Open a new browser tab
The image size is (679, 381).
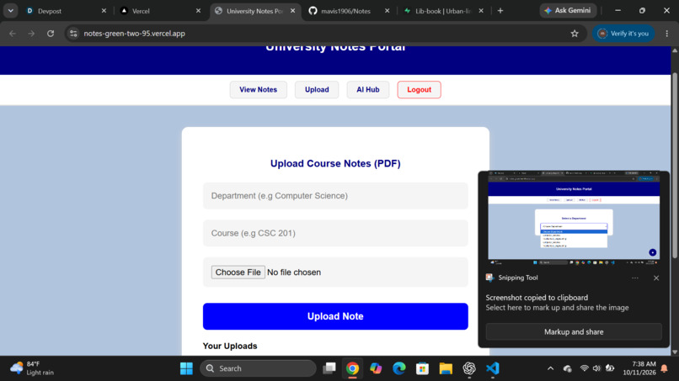500,11
